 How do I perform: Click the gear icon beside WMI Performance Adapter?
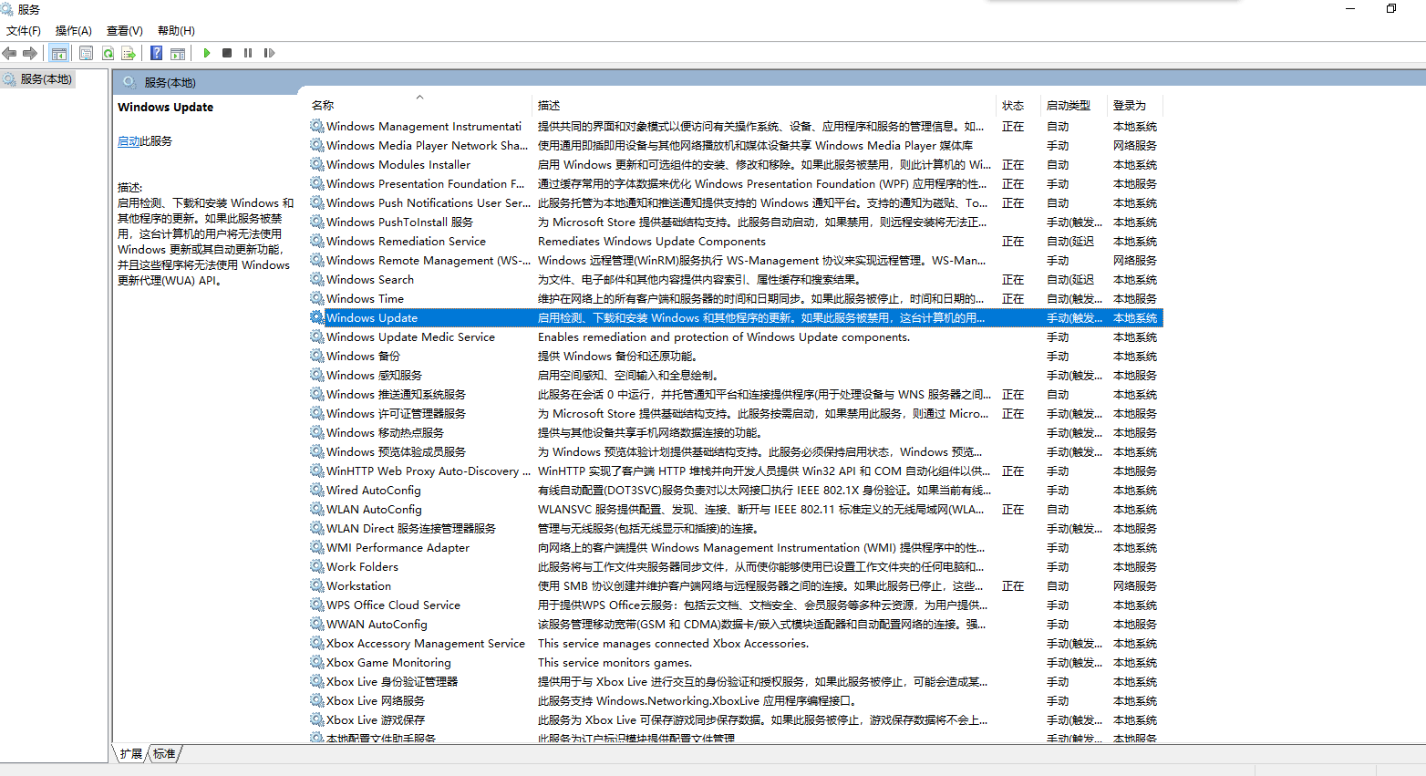[x=316, y=547]
